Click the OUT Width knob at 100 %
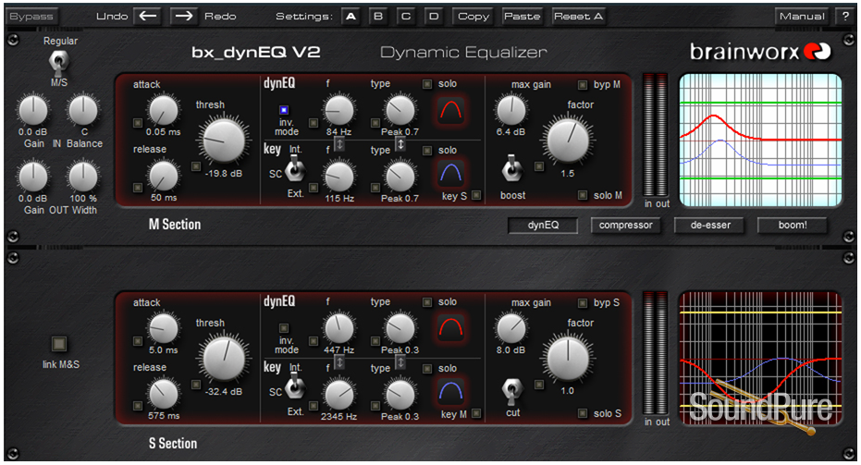The image size is (861, 465). [x=83, y=177]
